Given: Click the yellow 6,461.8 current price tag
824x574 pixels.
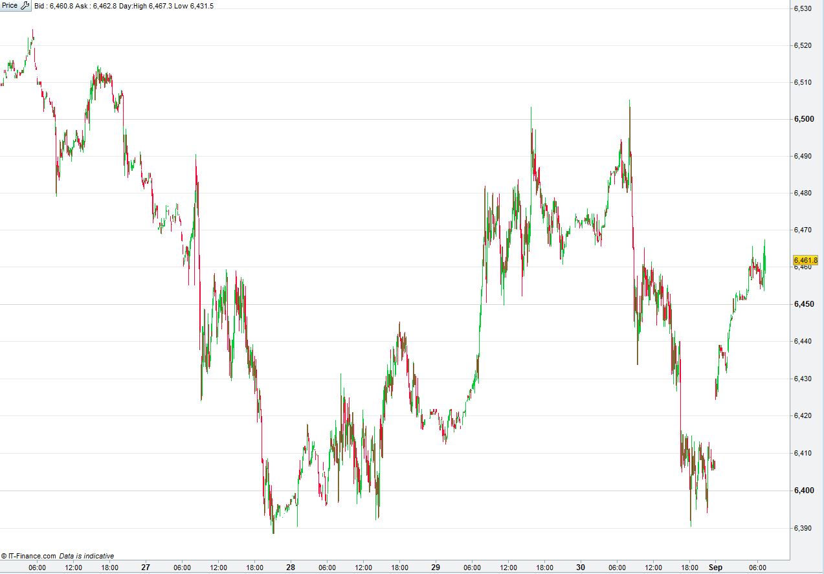Looking at the screenshot, I should coord(805,260).
